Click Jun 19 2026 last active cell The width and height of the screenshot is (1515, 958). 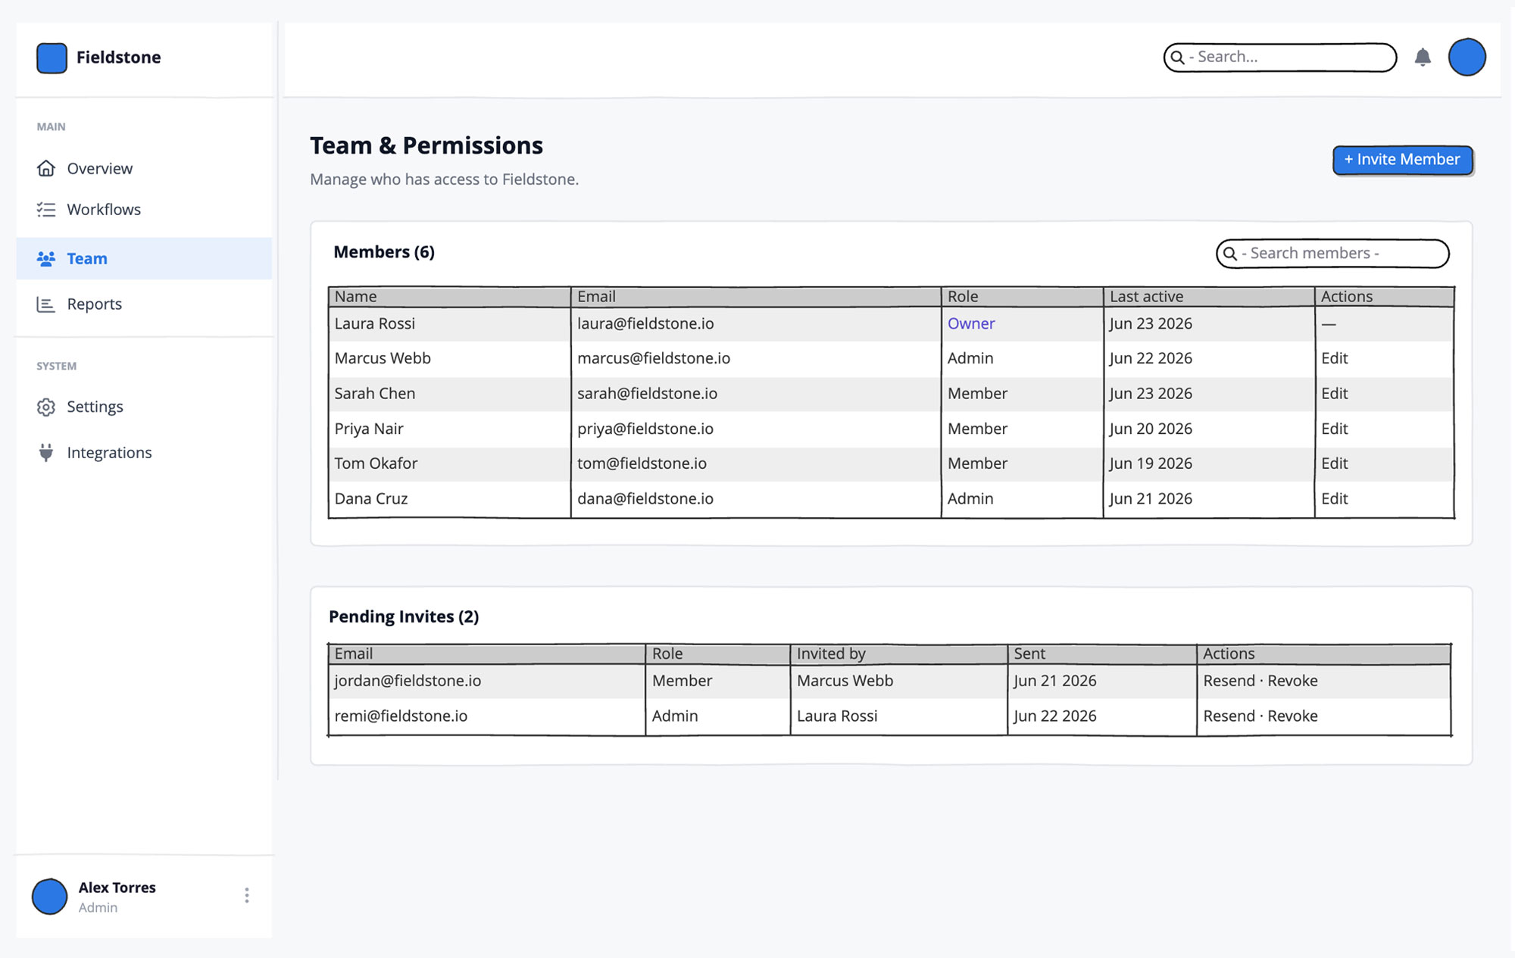[1209, 463]
